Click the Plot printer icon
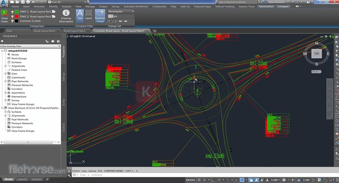Viewport: 339px width, 183px height. coord(28,2)
